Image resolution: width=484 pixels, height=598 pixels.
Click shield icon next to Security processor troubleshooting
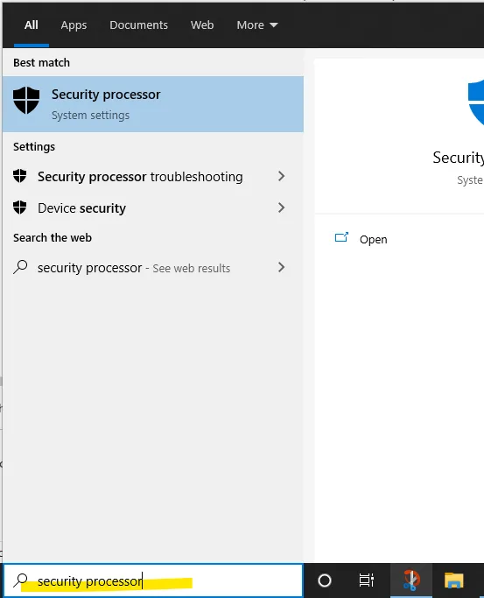(x=20, y=176)
